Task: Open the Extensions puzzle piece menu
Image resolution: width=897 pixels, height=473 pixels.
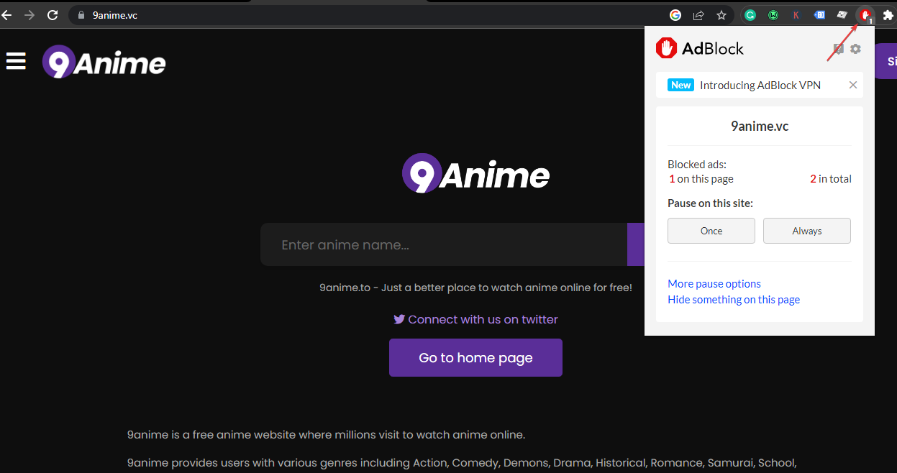Action: coord(888,15)
